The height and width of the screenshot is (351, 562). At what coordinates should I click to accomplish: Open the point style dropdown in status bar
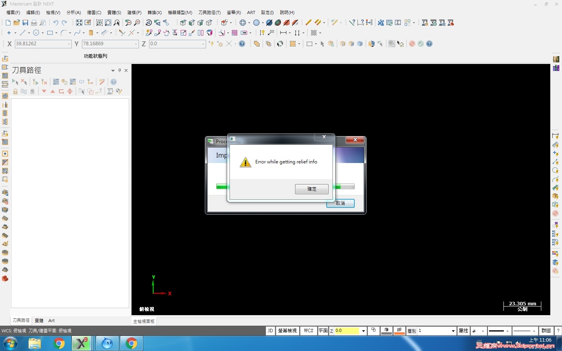point(483,331)
